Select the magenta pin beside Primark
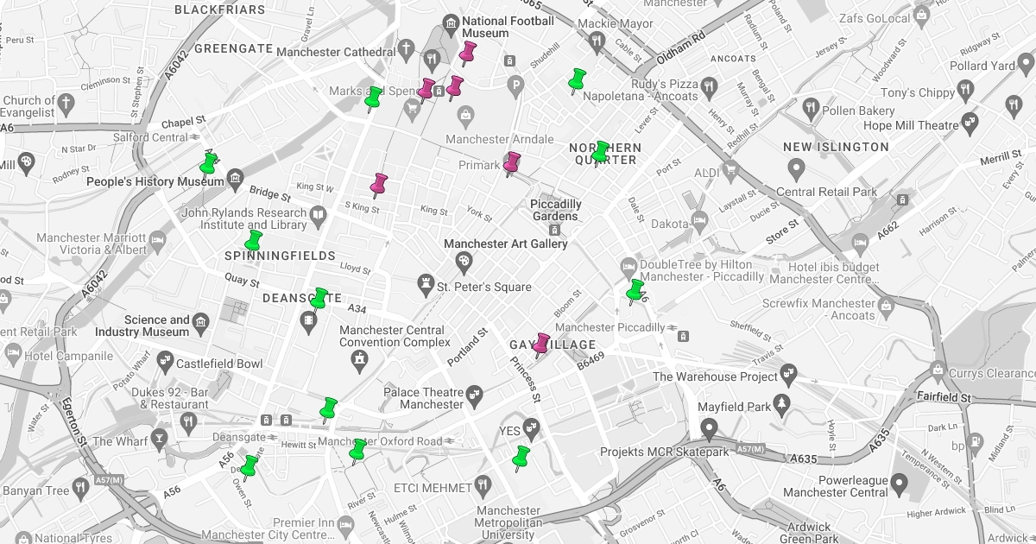 coord(512,162)
